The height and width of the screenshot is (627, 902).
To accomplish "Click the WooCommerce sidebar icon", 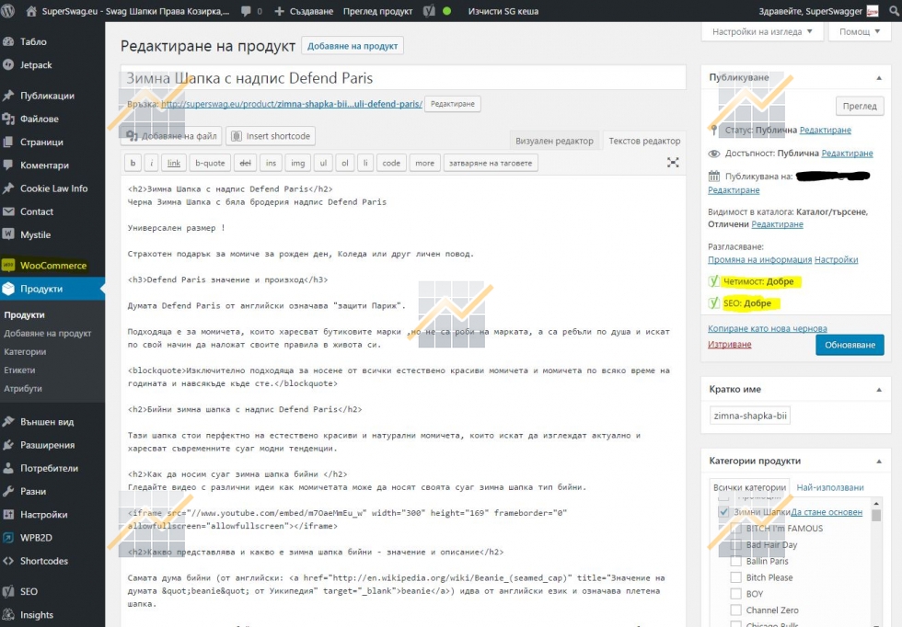I will tap(8, 265).
